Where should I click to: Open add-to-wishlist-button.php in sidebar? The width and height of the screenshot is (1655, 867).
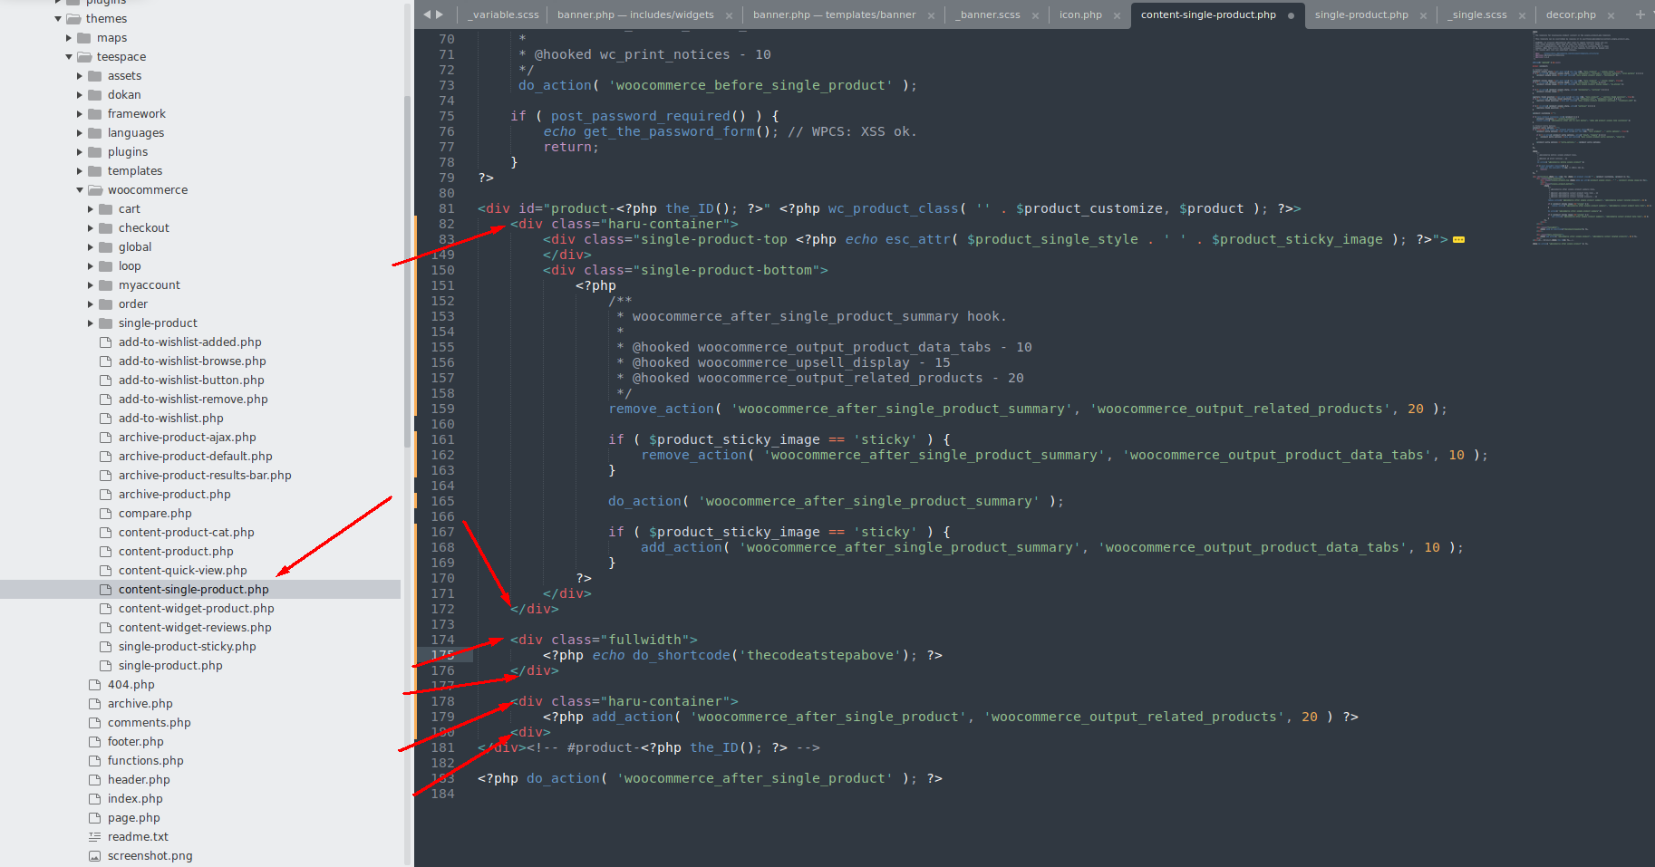pyautogui.click(x=191, y=381)
